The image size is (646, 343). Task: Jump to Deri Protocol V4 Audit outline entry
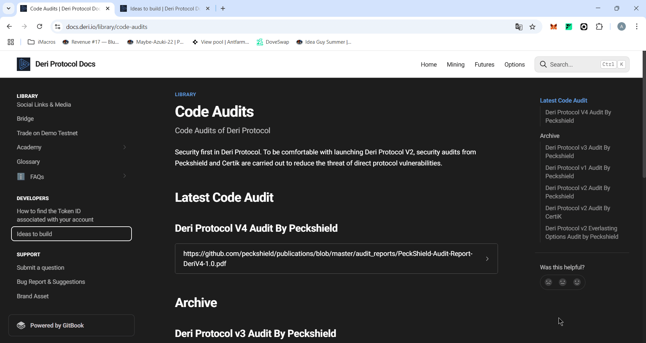(x=578, y=116)
